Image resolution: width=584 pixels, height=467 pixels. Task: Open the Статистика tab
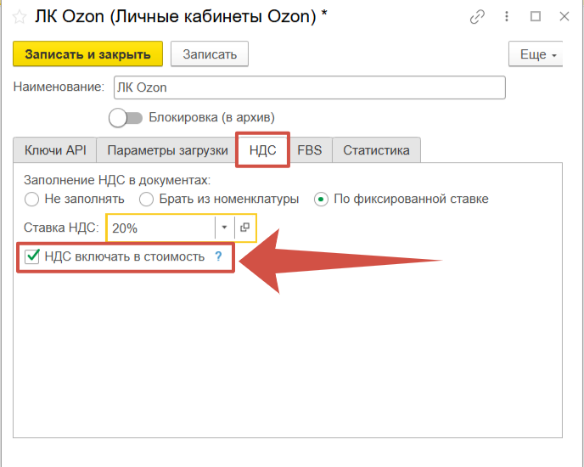click(x=376, y=150)
